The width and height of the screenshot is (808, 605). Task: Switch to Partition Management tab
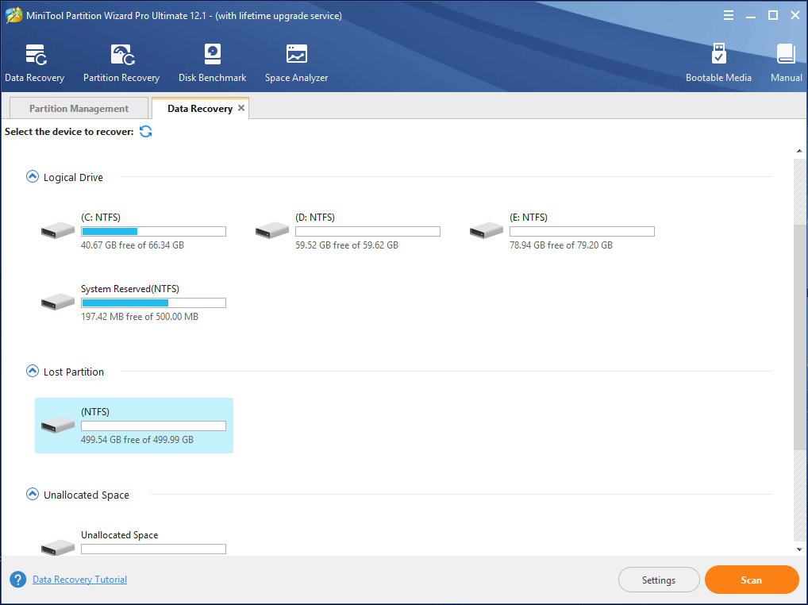[x=79, y=108]
